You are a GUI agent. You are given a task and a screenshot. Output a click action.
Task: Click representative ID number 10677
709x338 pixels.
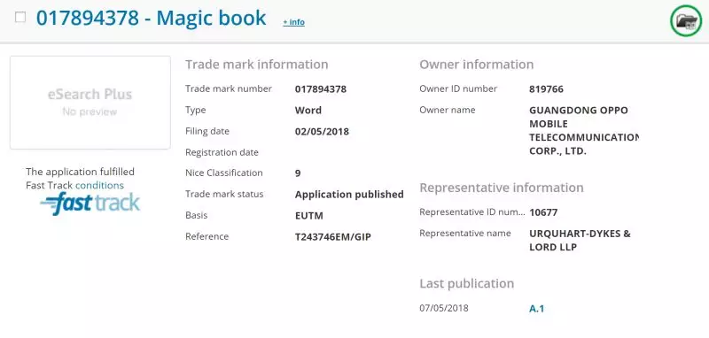tap(543, 212)
